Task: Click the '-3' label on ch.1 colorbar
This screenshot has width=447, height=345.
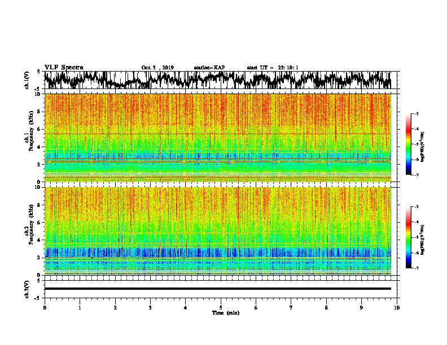Action: click(x=416, y=113)
